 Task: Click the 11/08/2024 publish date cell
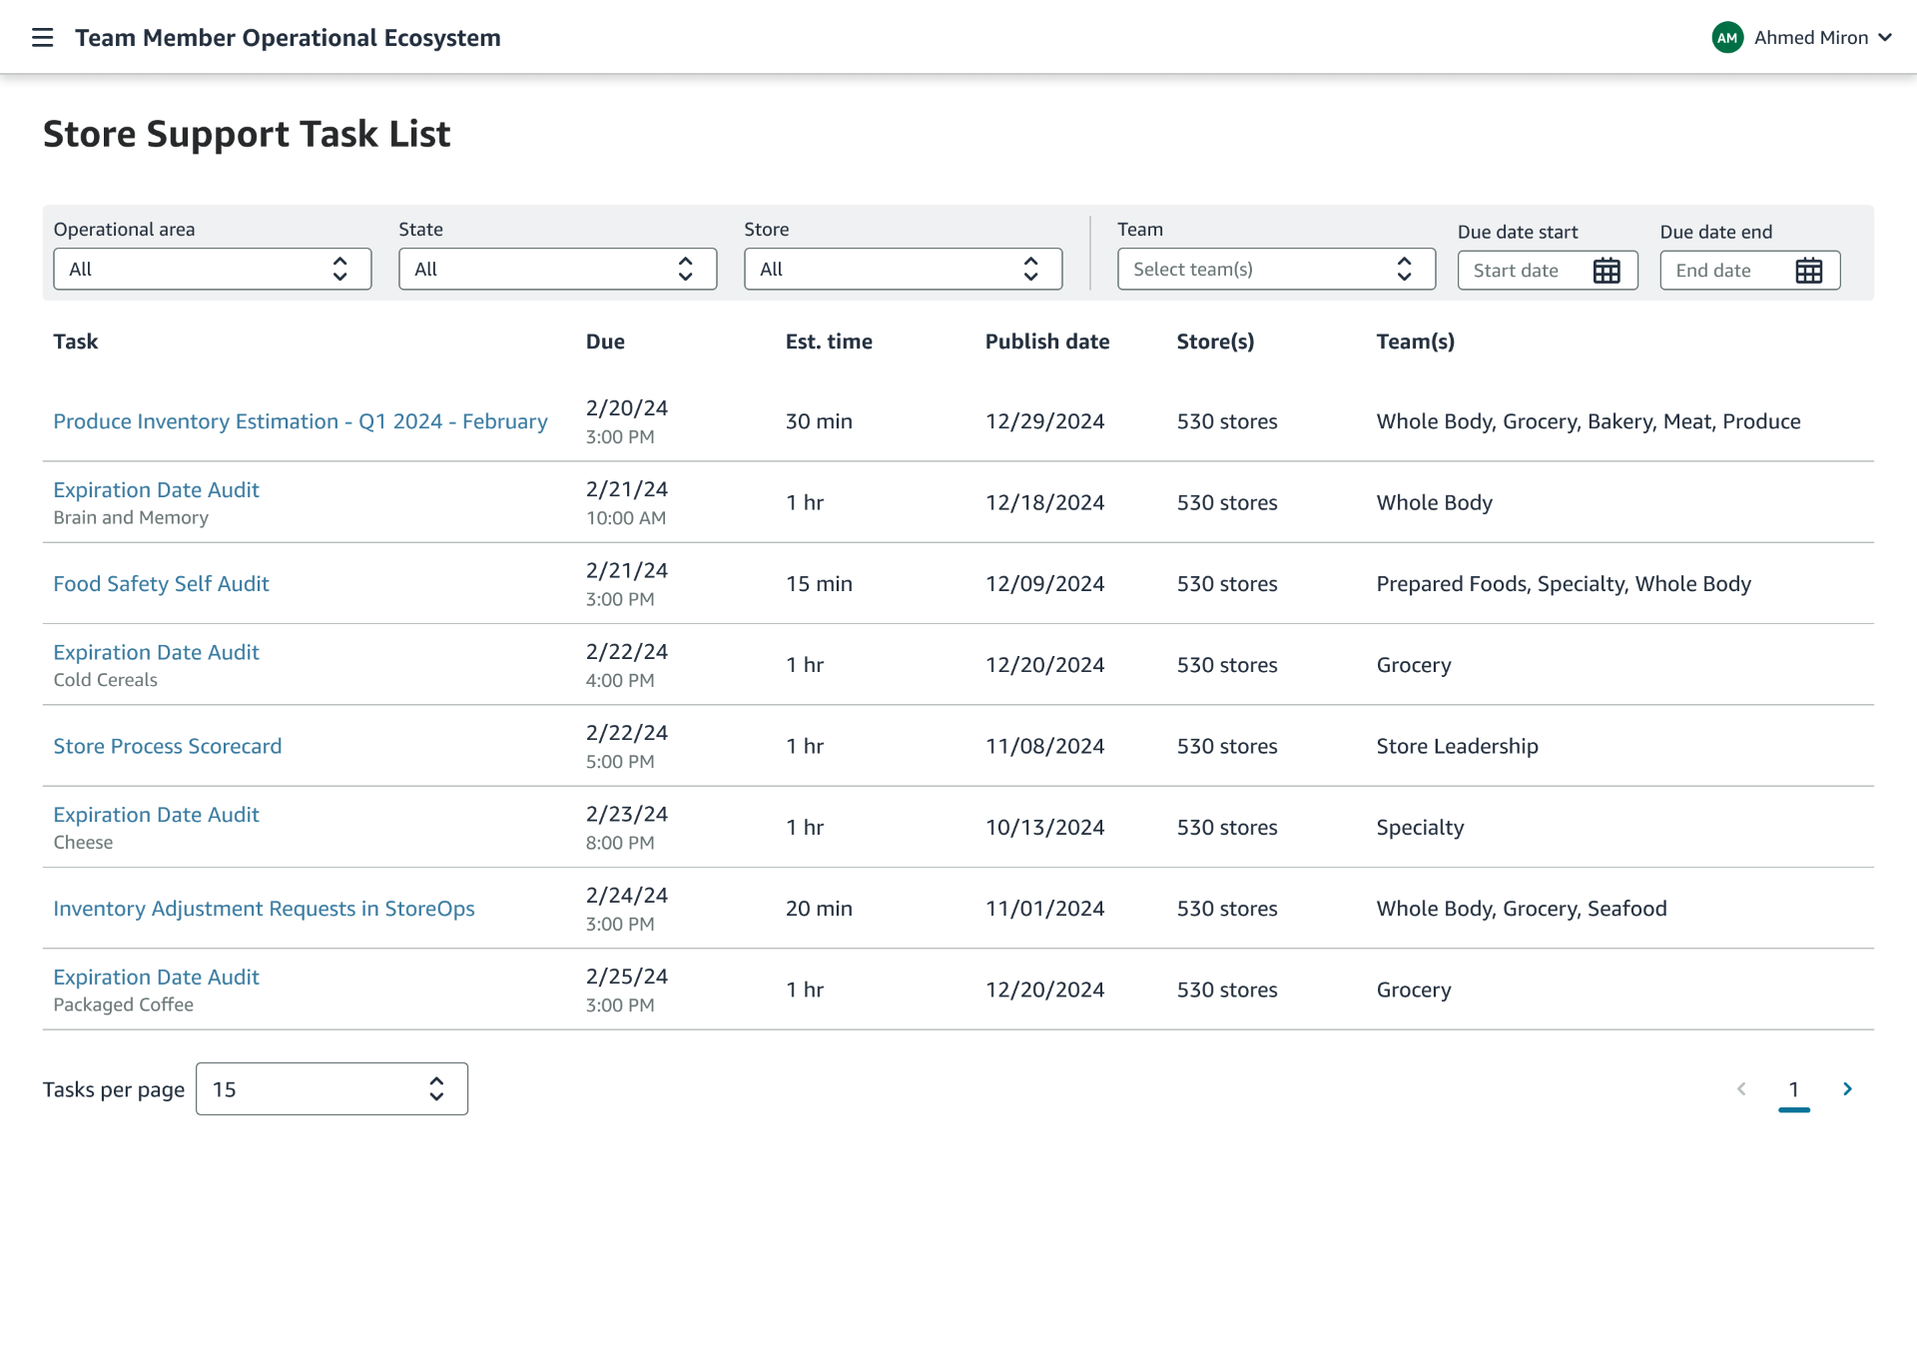(x=1044, y=747)
